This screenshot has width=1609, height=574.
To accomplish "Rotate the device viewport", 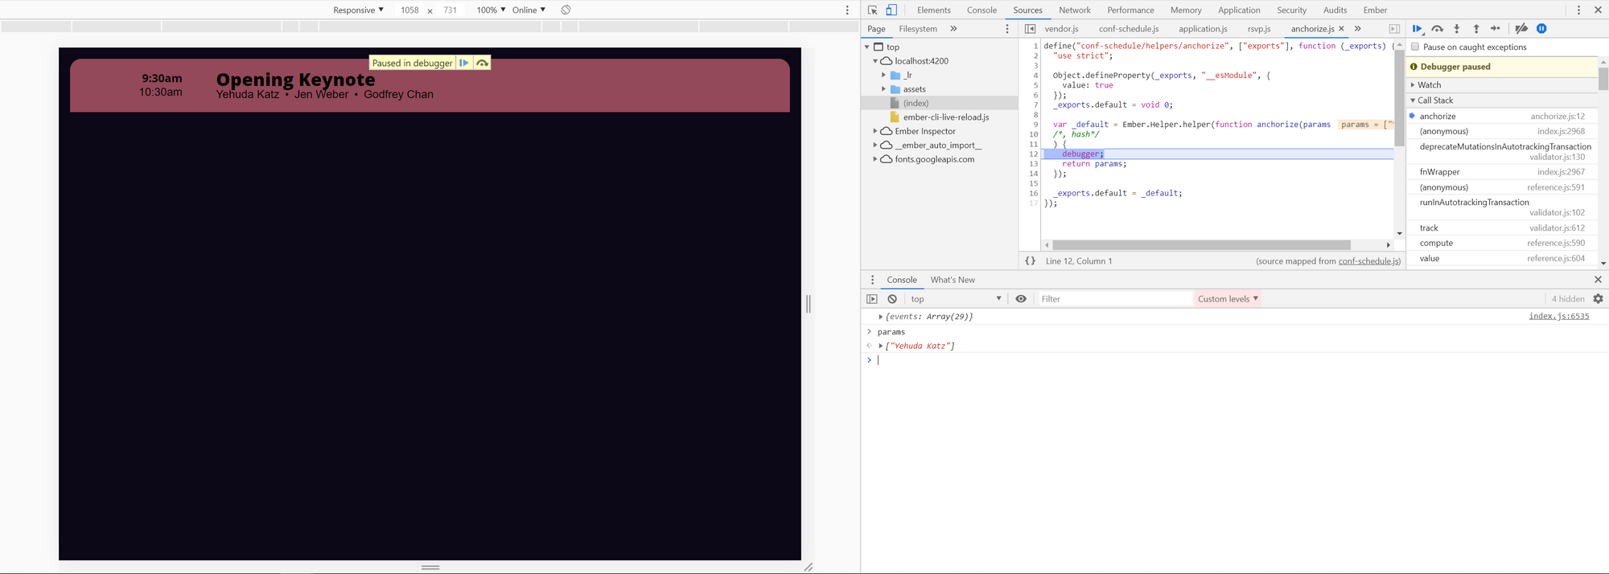I will point(566,10).
